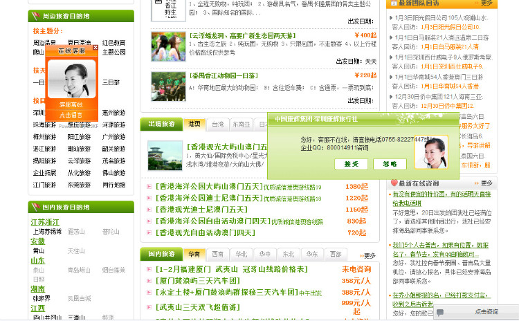This screenshot has height=321, width=519.
Task: Open 红色教育 theme link
Action: coord(114,43)
